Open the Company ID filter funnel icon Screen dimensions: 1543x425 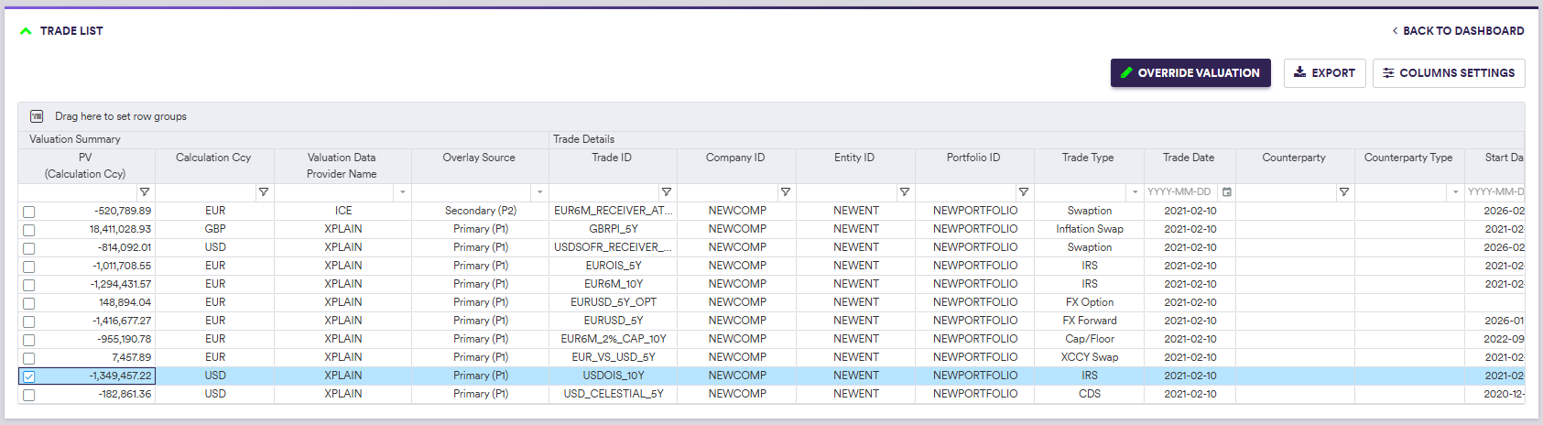tap(785, 192)
